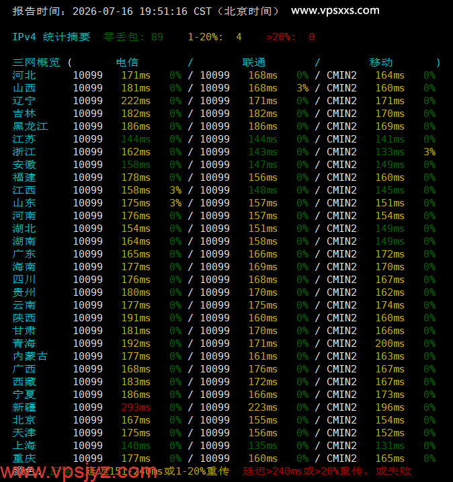This screenshot has width=453, height=482.
Task: Click 山西 联通 3% loss value
Action: [x=302, y=88]
